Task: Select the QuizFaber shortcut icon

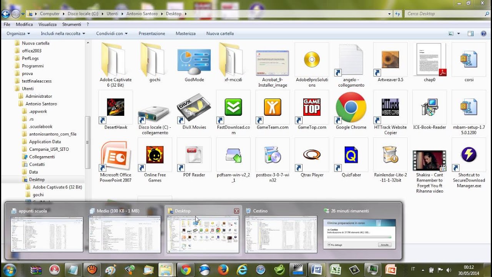Action: (351, 158)
